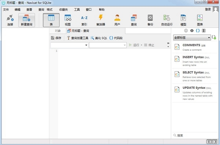Click the Stop (停止) button
Screen dimensions: 220x145
pyautogui.click(x=149, y=45)
